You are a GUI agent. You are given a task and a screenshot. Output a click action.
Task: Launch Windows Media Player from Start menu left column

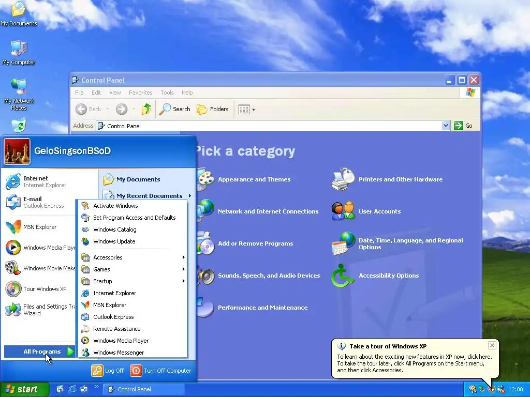[x=40, y=248]
